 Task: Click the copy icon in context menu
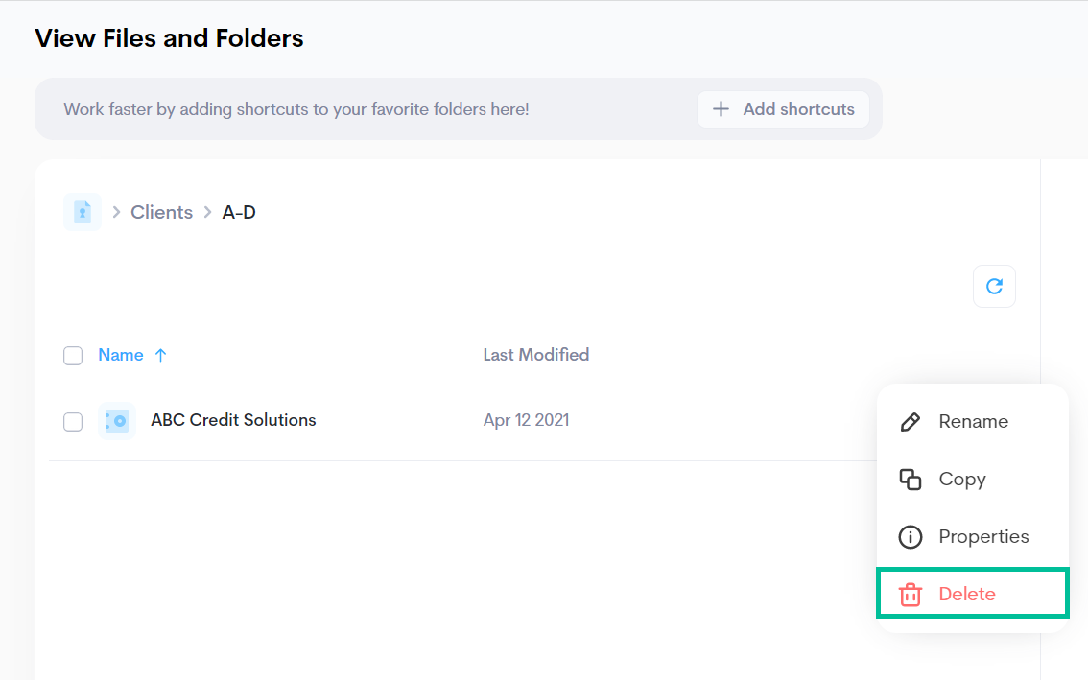(910, 480)
